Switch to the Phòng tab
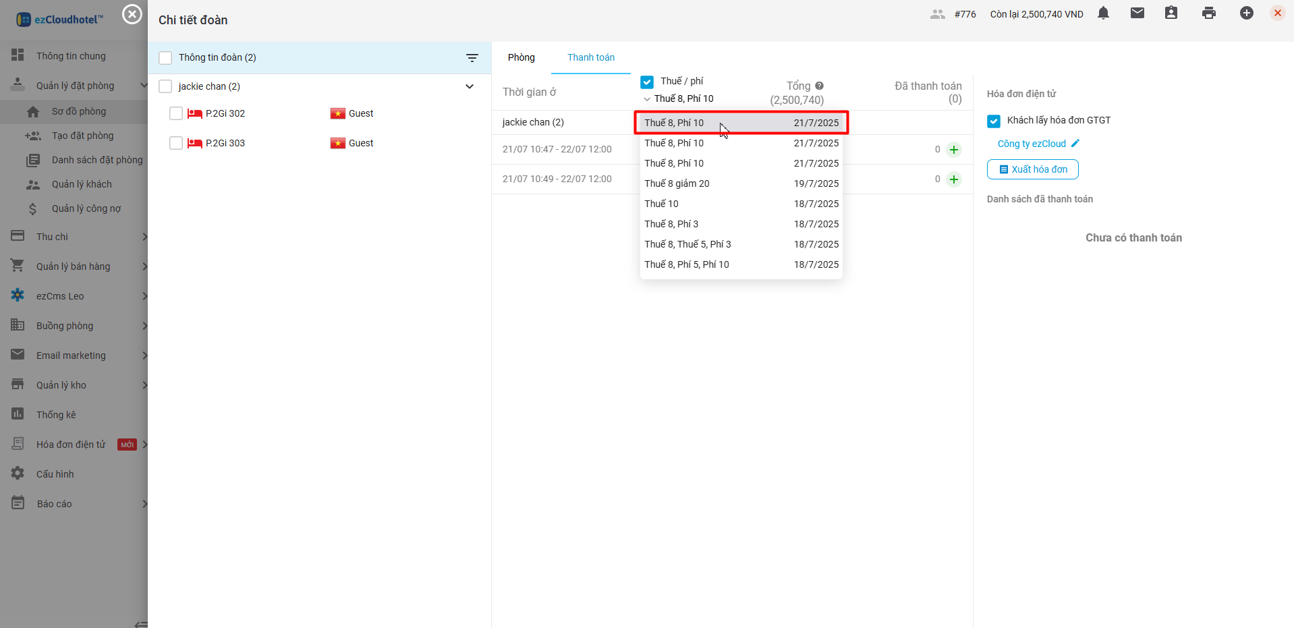 521,57
